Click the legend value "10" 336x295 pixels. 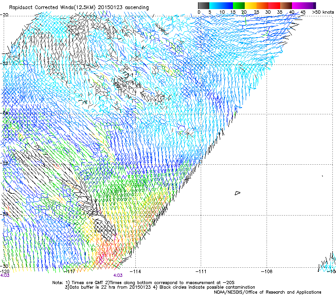222,12
